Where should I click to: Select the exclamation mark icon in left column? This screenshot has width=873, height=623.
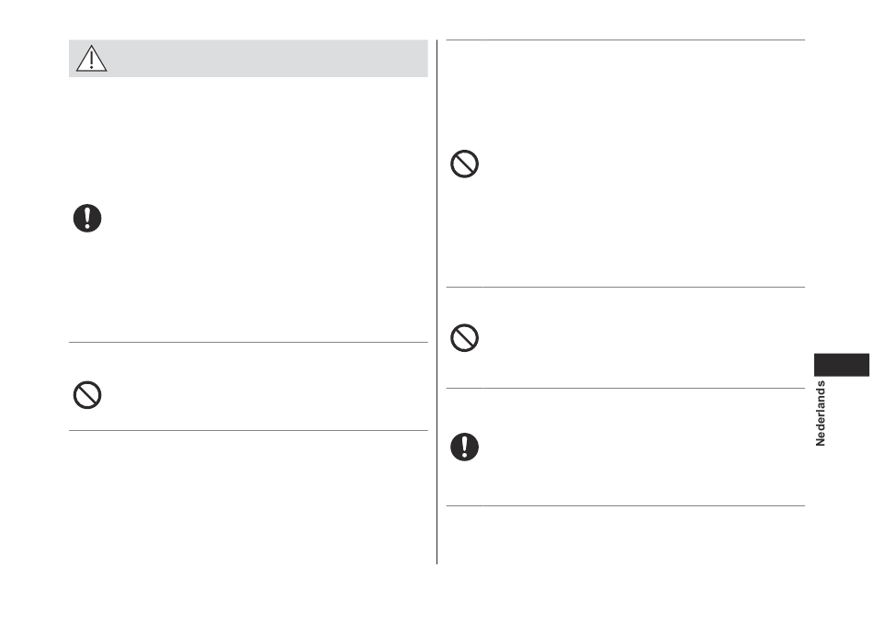(87, 219)
